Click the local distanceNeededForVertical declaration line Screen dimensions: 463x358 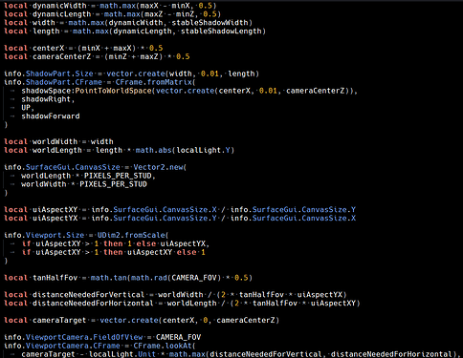click(175, 295)
